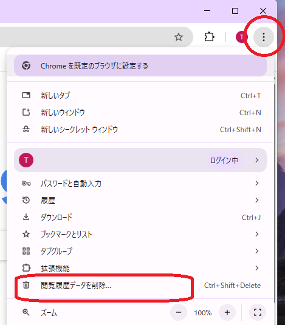Select 閲覧履歴データを削除...
The height and width of the screenshot is (325, 285).
(x=140, y=286)
